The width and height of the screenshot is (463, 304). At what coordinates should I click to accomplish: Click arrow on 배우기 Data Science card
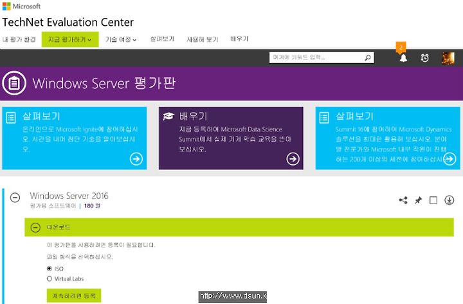(x=293, y=159)
